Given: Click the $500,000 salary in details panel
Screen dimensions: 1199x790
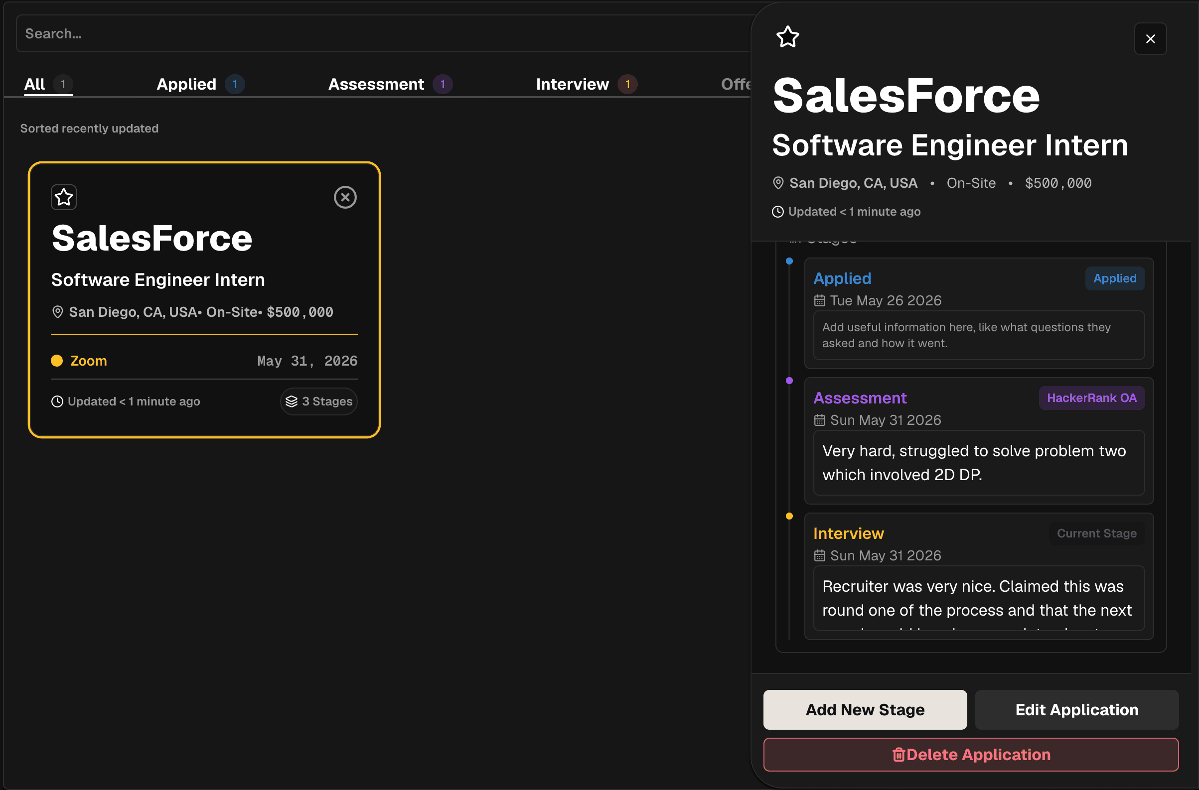Looking at the screenshot, I should 1058,183.
